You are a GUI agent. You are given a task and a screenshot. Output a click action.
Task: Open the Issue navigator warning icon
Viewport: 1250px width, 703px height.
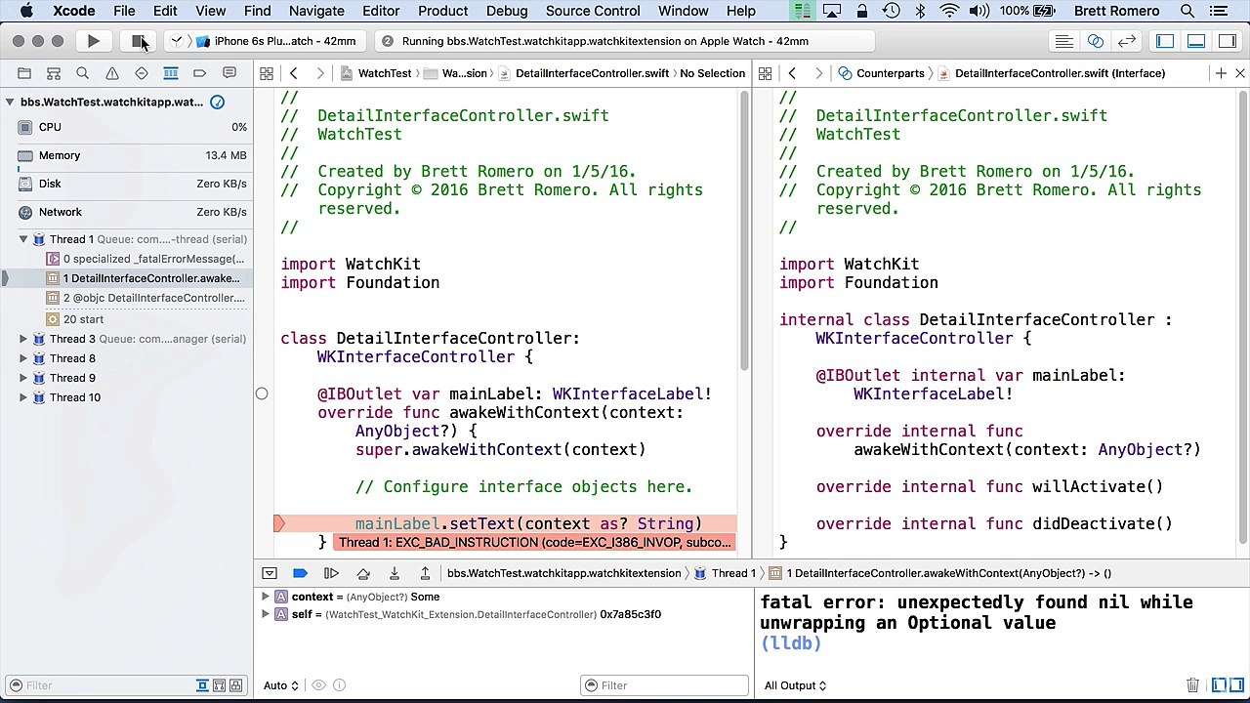pos(112,73)
